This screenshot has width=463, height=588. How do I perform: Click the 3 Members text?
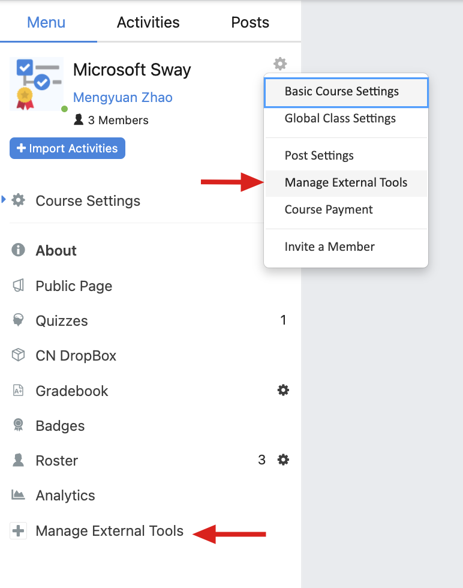tap(118, 121)
